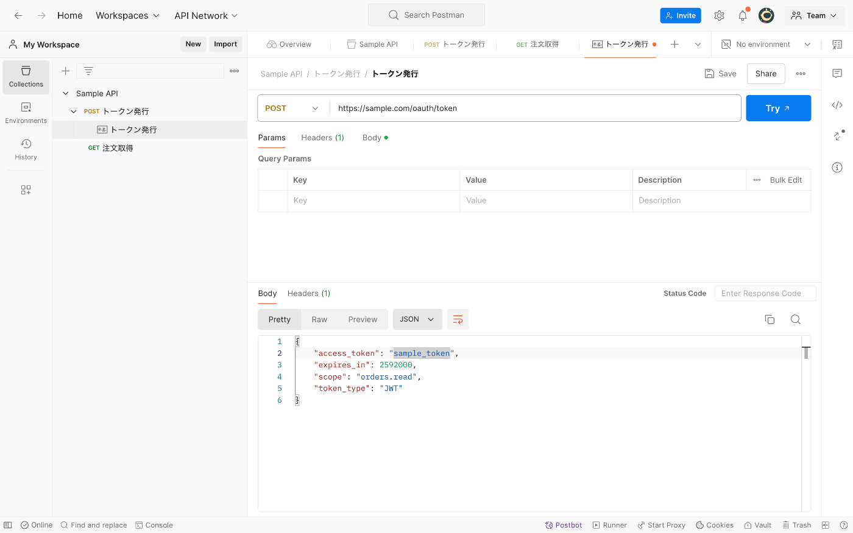Image resolution: width=853 pixels, height=533 pixels.
Task: Select the Pretty view
Action: (280, 319)
